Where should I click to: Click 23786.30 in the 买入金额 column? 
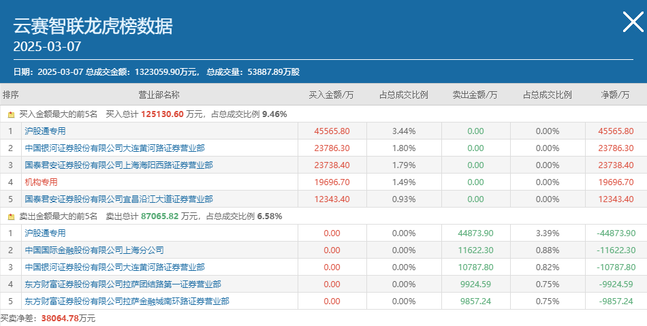(332, 148)
